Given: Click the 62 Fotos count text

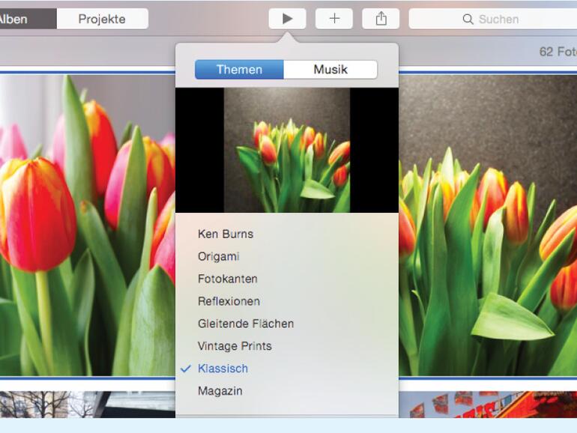Looking at the screenshot, I should (558, 52).
